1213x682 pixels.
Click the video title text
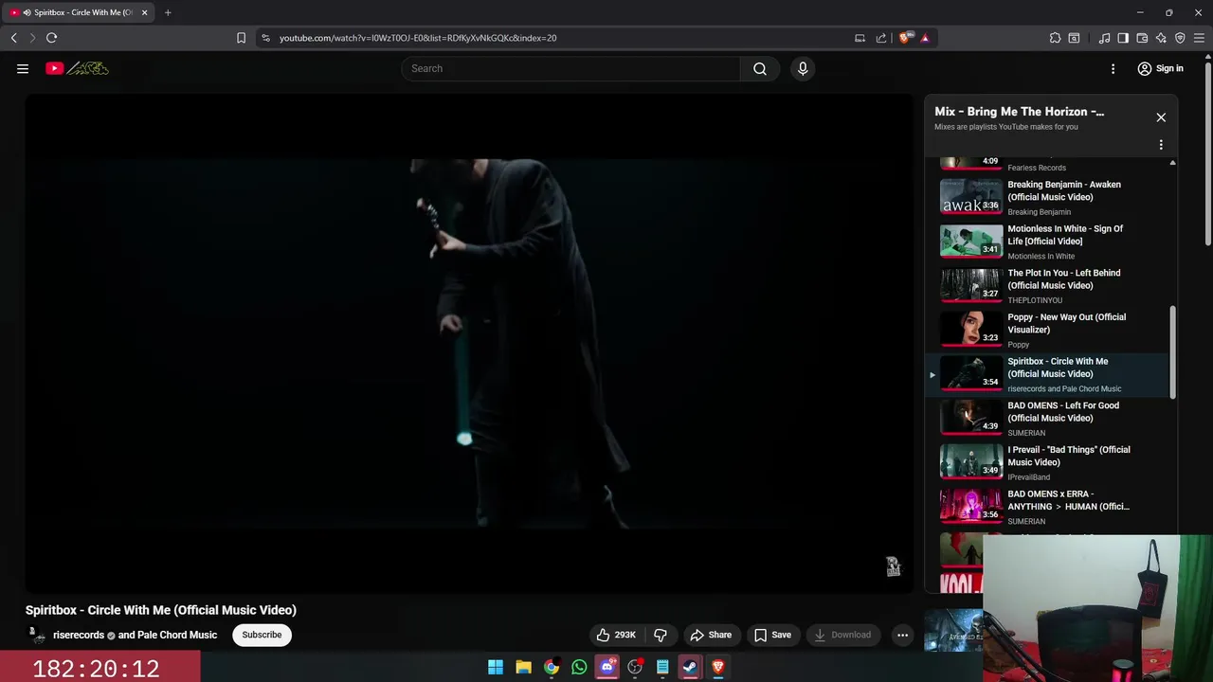pyautogui.click(x=161, y=610)
